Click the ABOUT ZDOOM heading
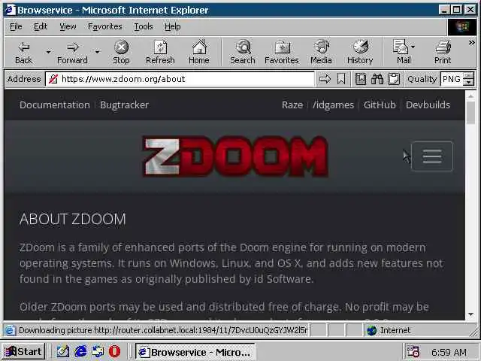 [73, 219]
